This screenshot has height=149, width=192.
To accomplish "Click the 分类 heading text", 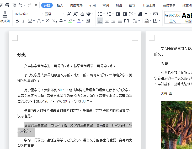I will coord(22,55).
